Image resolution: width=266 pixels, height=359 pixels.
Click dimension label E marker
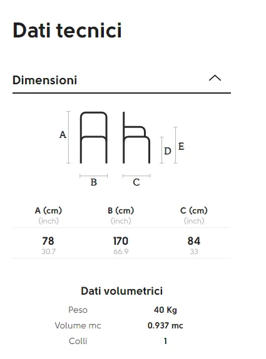(182, 146)
